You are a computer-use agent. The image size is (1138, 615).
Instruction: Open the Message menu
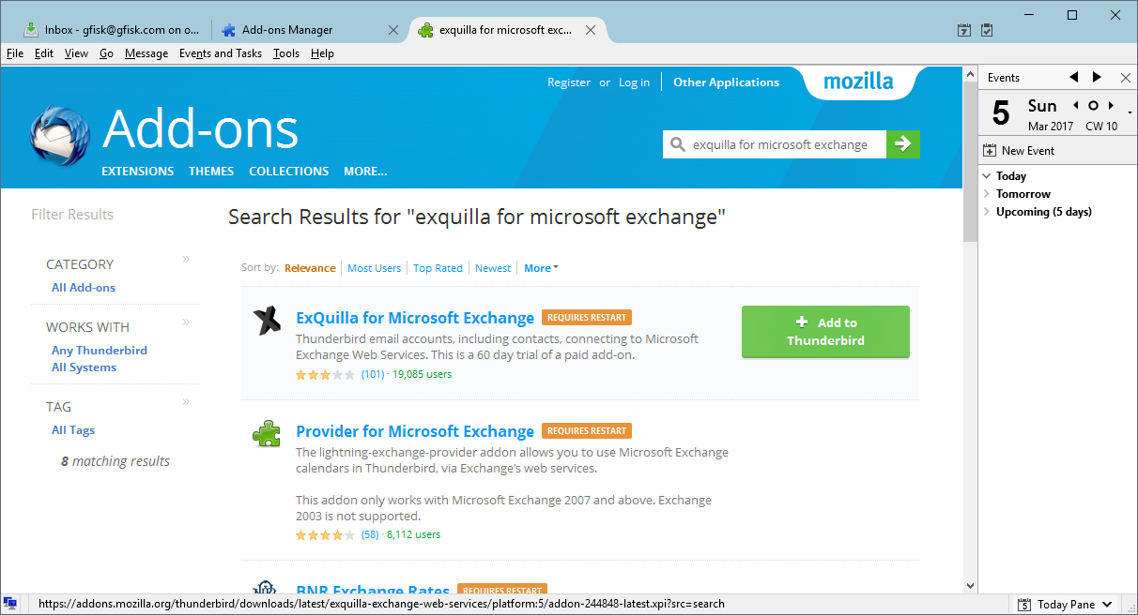146,53
